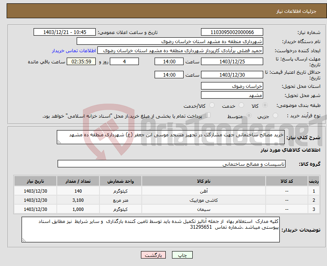Image resolution: width=327 pixels, height=266 pixels.
Task: Click the quantity cell 1,000
Action: point(78,209)
